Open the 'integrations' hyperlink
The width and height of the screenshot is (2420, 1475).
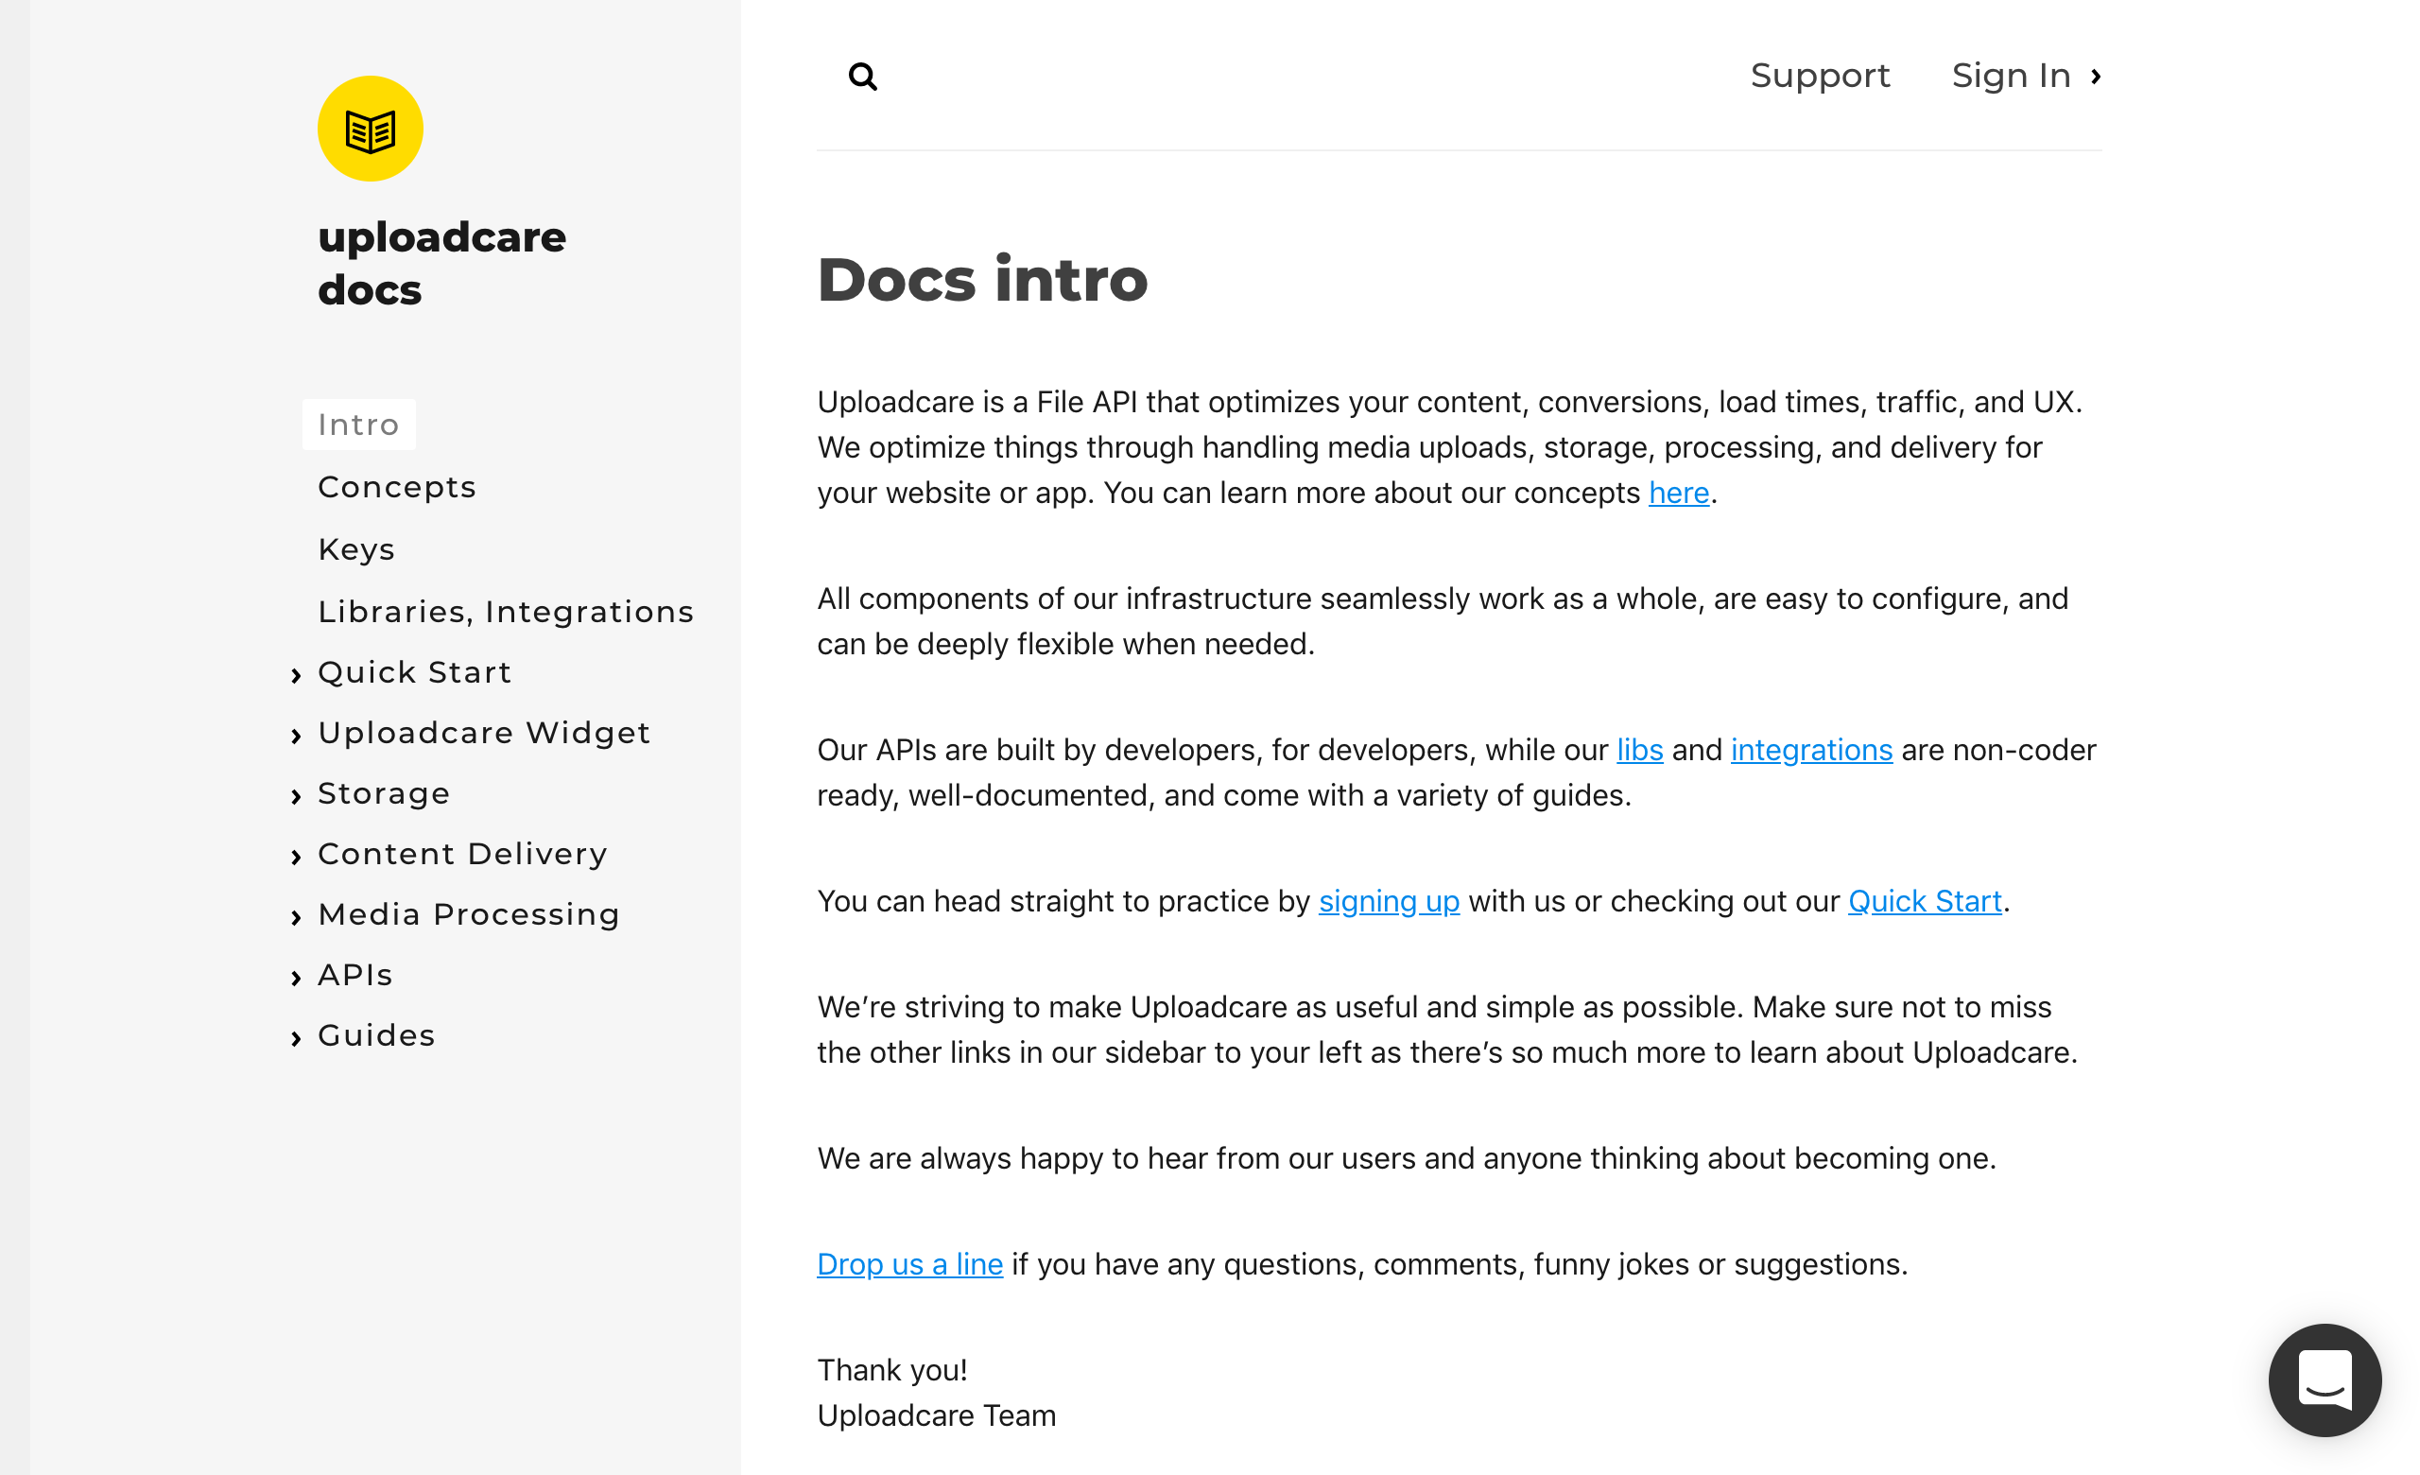pyautogui.click(x=1811, y=751)
